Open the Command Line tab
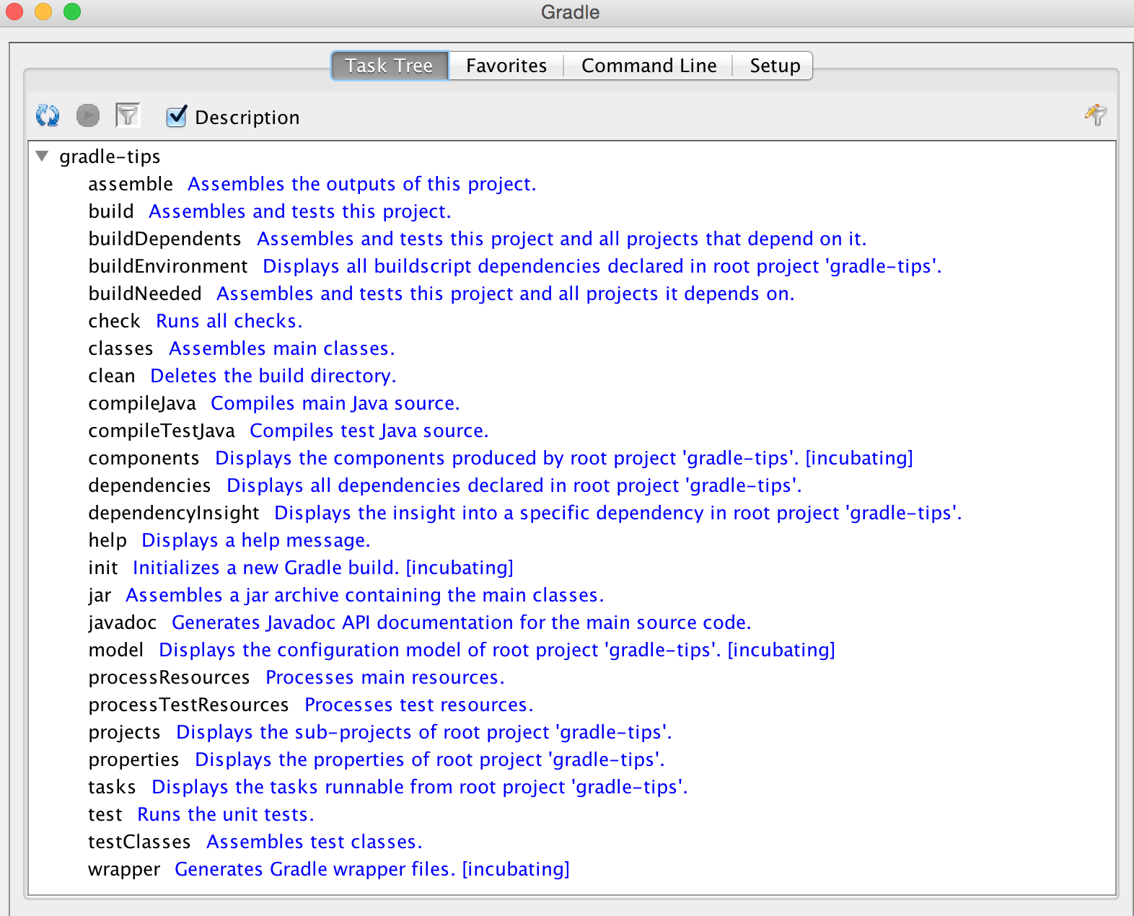Screen dimensions: 1134x916 pyautogui.click(x=649, y=66)
